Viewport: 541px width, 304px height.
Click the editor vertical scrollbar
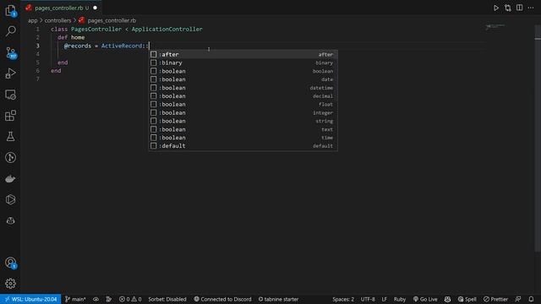pos(538,138)
